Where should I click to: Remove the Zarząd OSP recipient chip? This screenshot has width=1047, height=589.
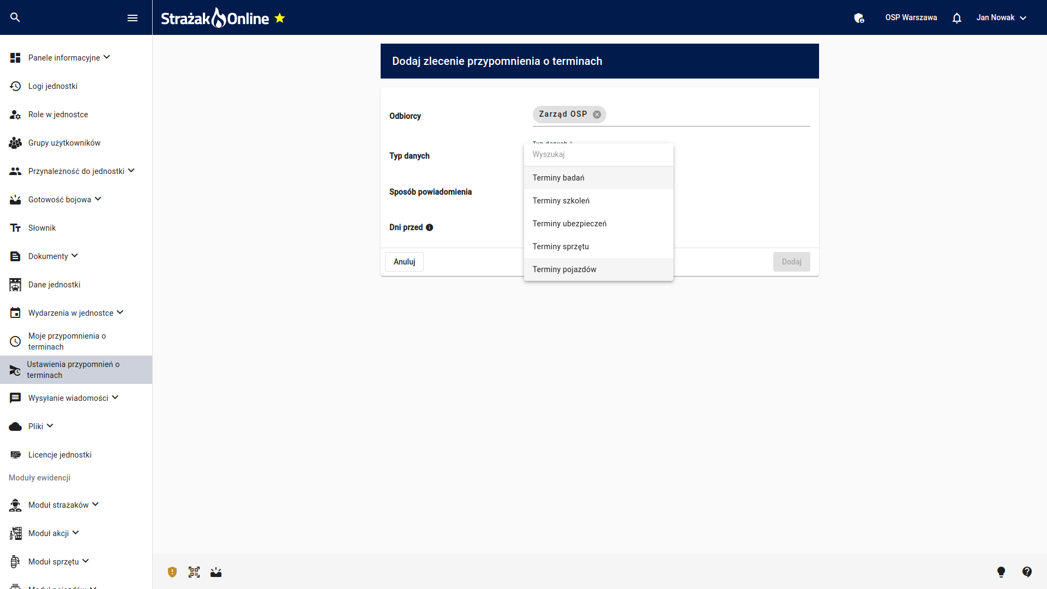point(597,115)
